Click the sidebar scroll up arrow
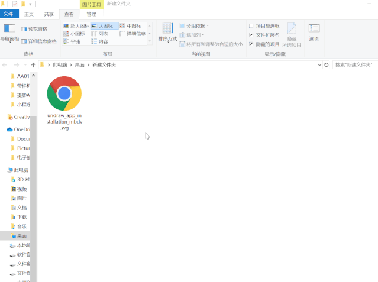 pyautogui.click(x=34, y=76)
